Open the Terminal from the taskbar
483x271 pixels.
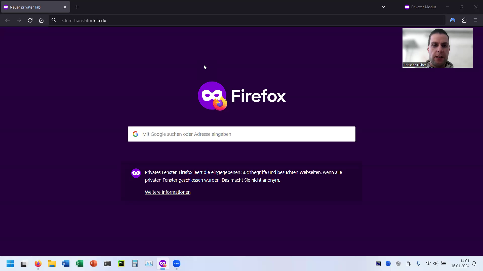107,264
